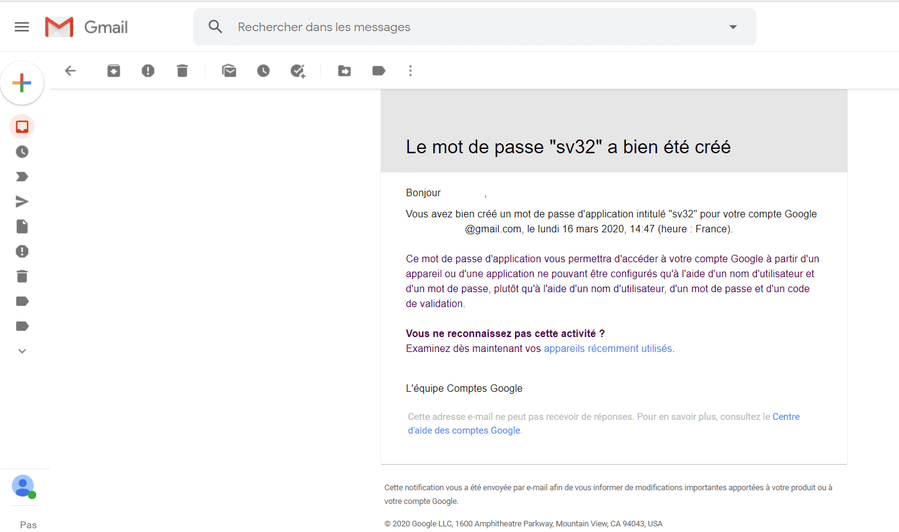Open the main menu hamburger icon

pos(22,27)
